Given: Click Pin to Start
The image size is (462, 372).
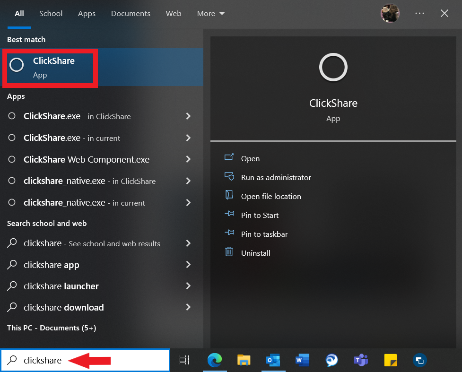Looking at the screenshot, I should (260, 216).
